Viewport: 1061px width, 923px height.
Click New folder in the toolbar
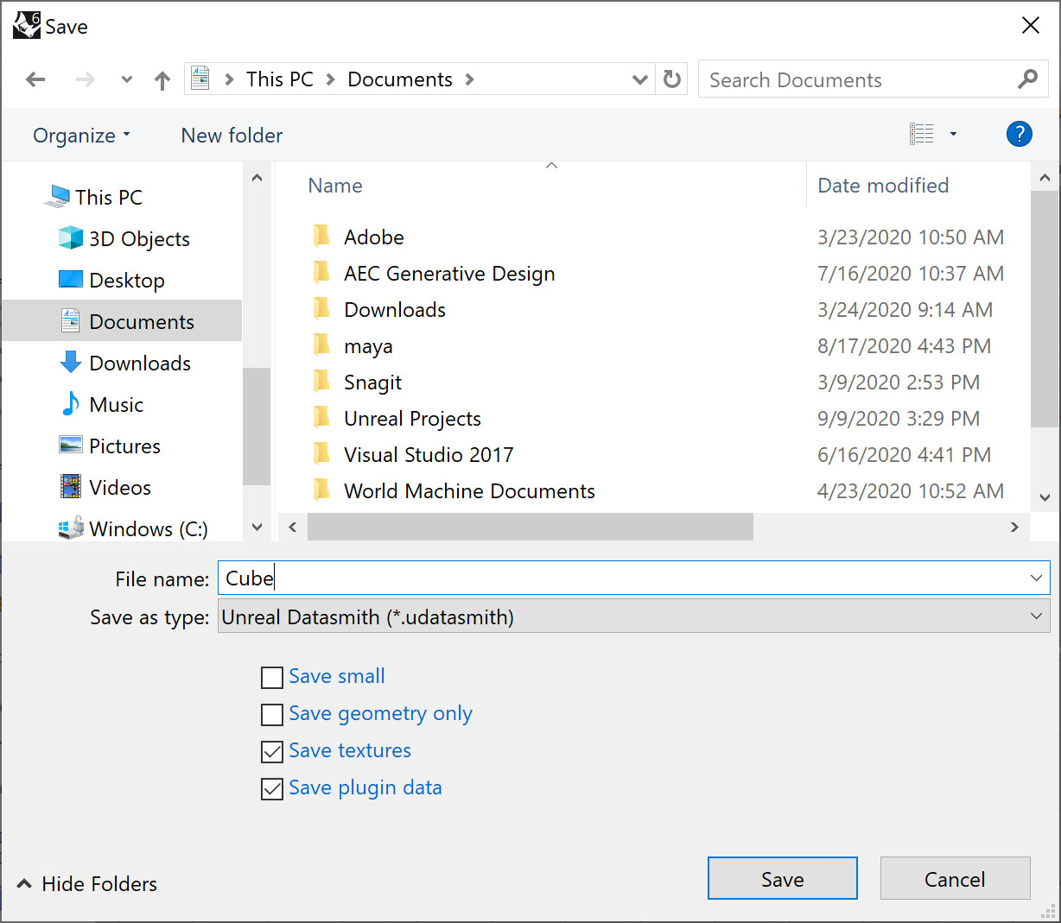pos(232,136)
